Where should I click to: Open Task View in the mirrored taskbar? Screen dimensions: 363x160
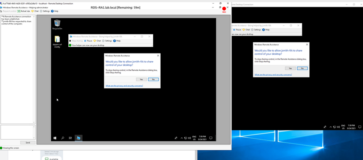[x=70, y=138]
